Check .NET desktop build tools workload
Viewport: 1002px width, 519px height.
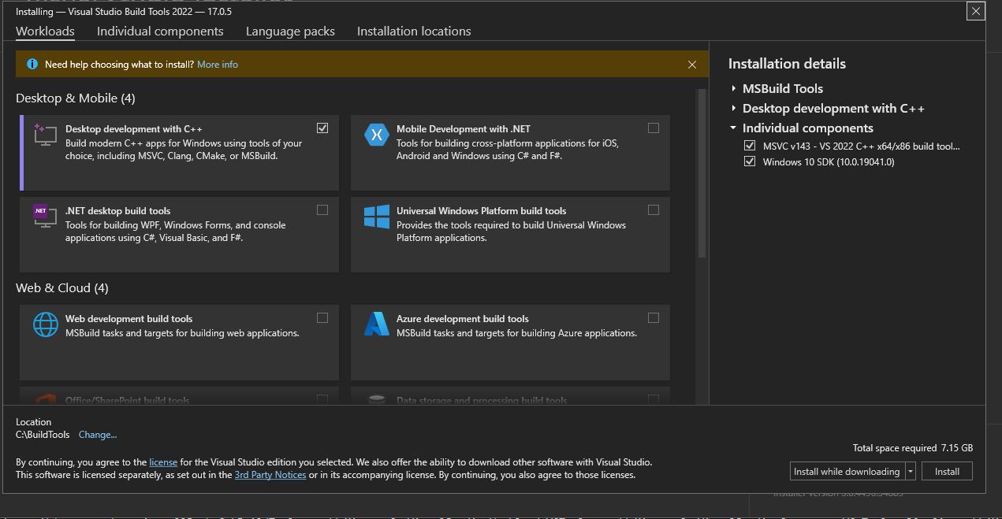click(x=322, y=209)
